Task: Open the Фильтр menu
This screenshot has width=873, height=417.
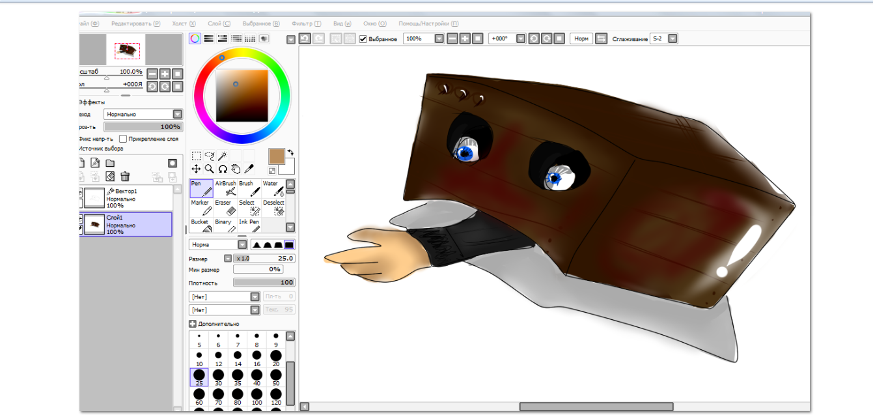Action: point(307,23)
